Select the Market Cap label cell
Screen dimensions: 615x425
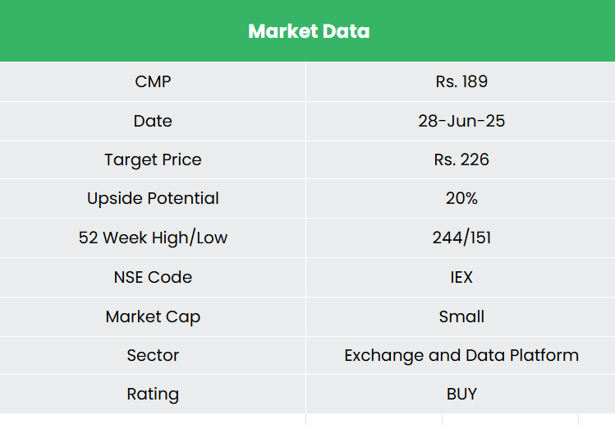pos(153,316)
